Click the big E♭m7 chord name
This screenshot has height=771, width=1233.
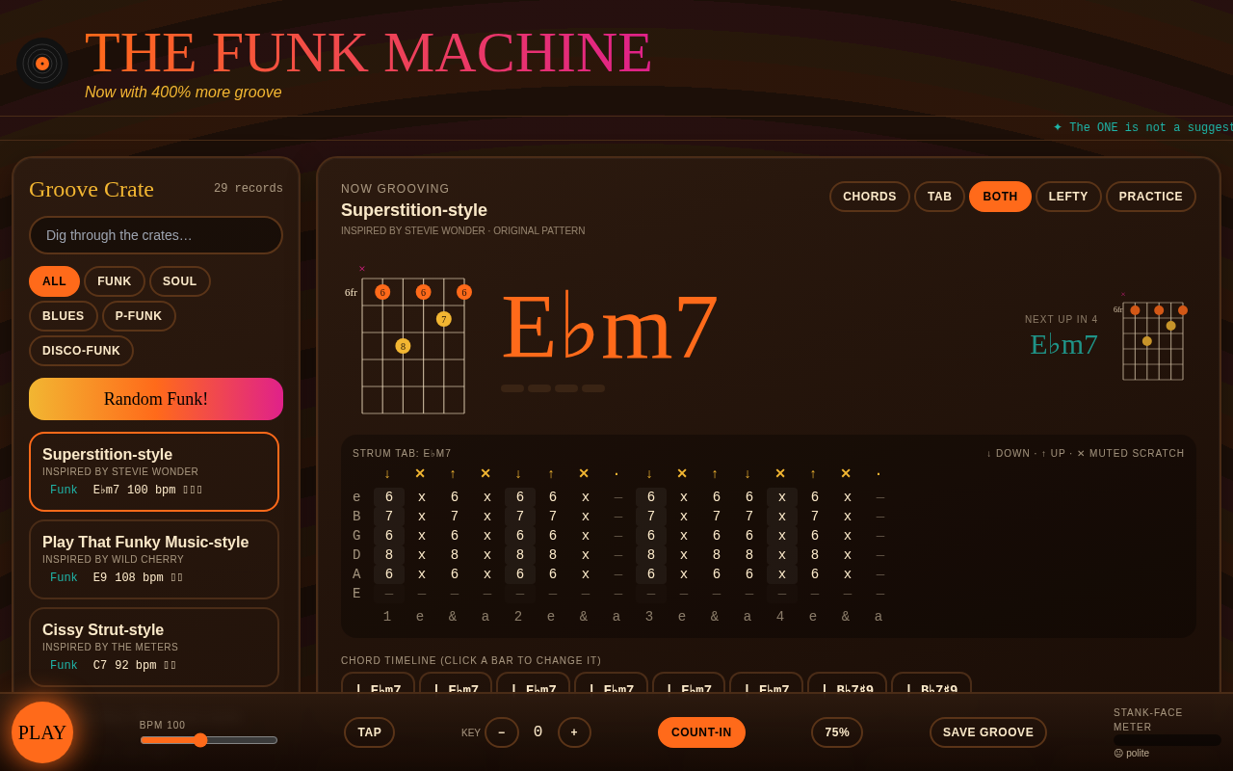point(610,328)
